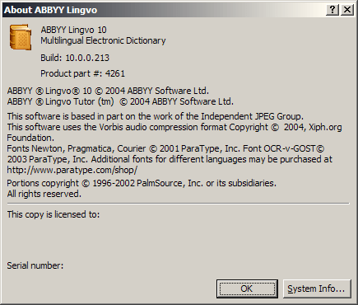Click the Lingvo Tutor (tm) copyright line
The height and width of the screenshot is (305, 358).
tap(120, 101)
